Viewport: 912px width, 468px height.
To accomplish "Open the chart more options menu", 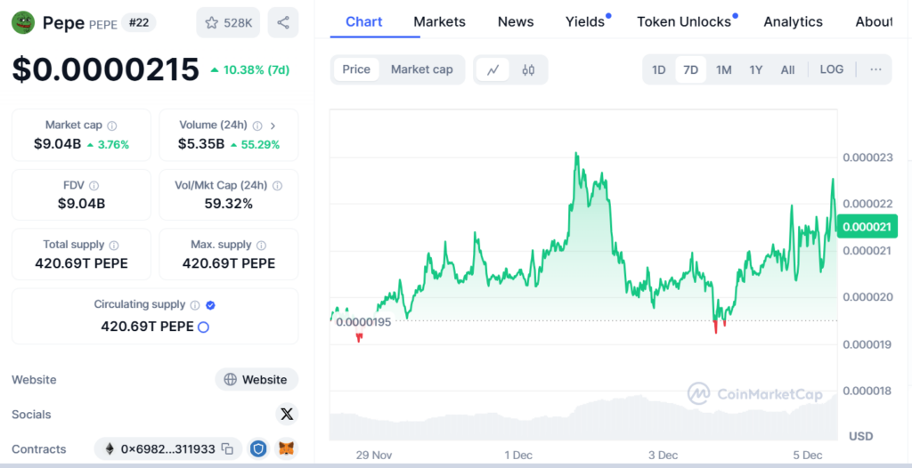I will coord(875,69).
